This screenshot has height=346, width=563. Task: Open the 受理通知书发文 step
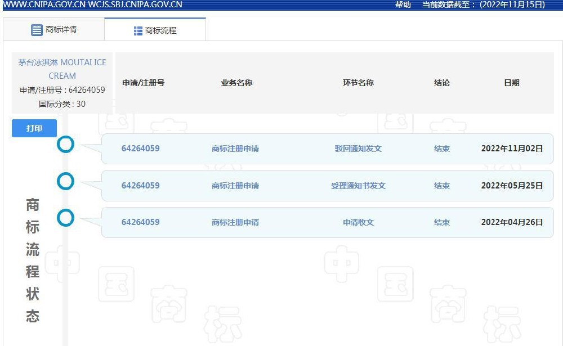tap(358, 186)
